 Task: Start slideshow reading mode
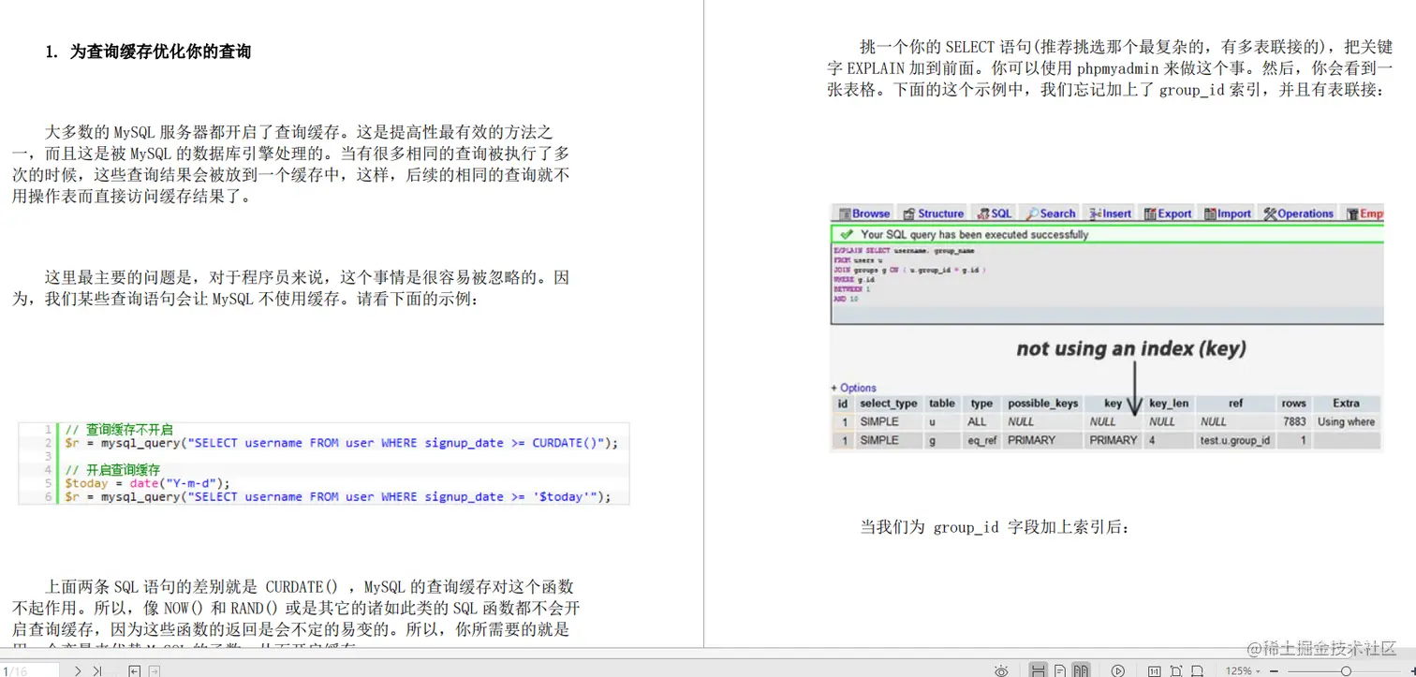pos(1118,670)
